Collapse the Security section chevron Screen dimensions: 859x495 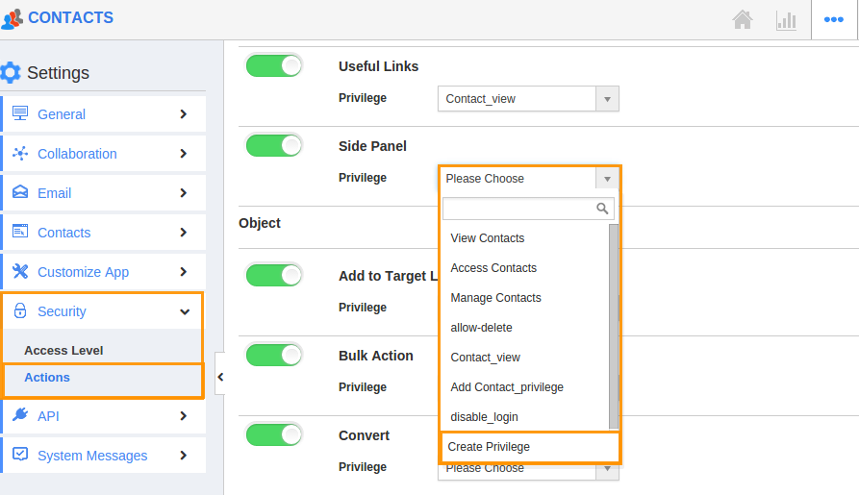click(185, 311)
